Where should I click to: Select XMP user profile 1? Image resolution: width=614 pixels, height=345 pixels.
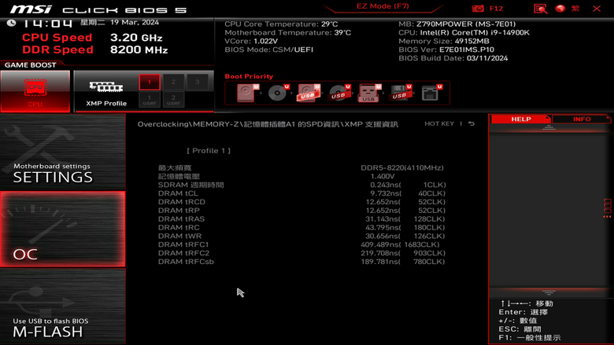click(150, 100)
